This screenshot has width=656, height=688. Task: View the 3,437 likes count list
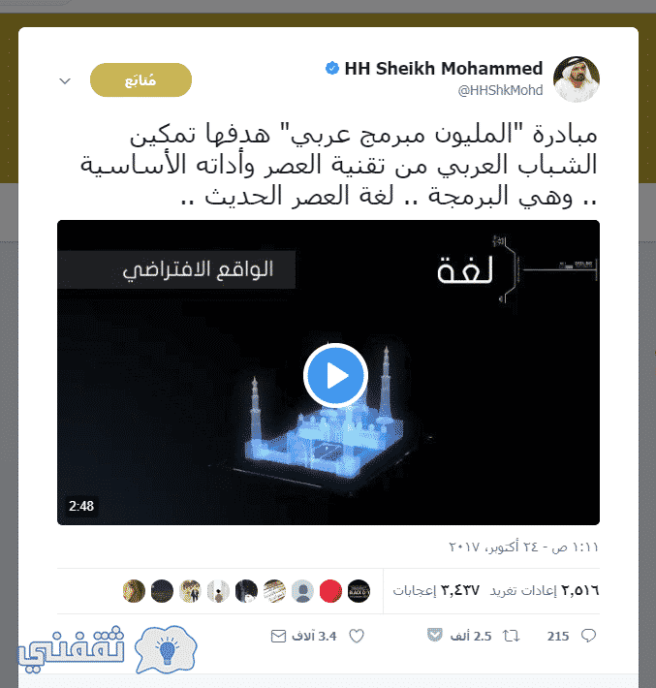click(436, 590)
